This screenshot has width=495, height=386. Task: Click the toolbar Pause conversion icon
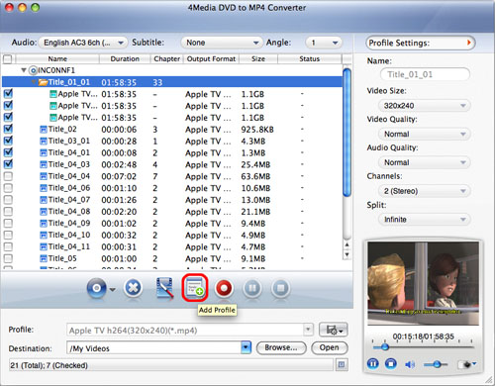(252, 288)
